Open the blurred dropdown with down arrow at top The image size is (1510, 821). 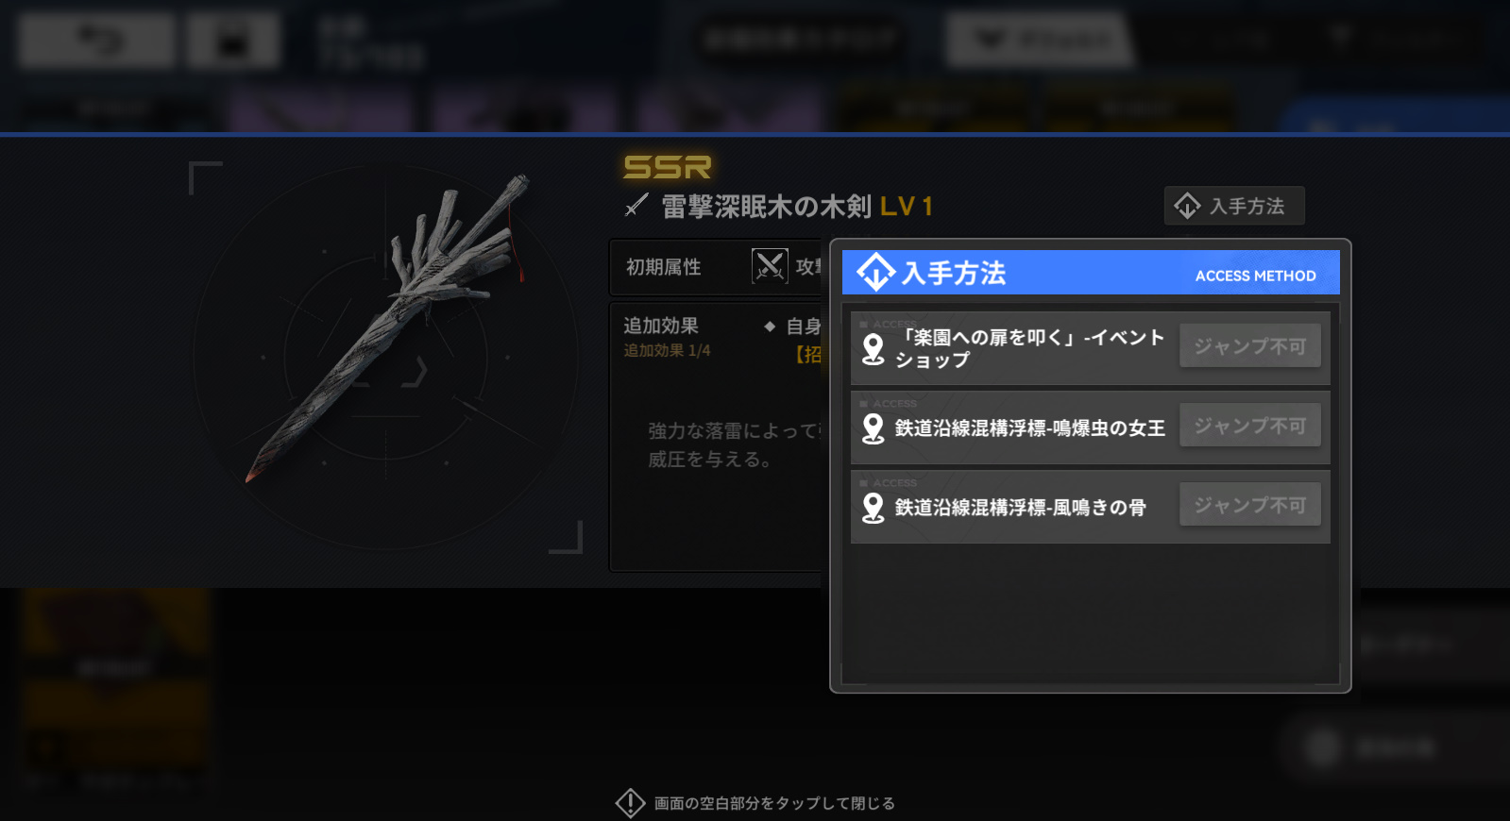point(1039,41)
